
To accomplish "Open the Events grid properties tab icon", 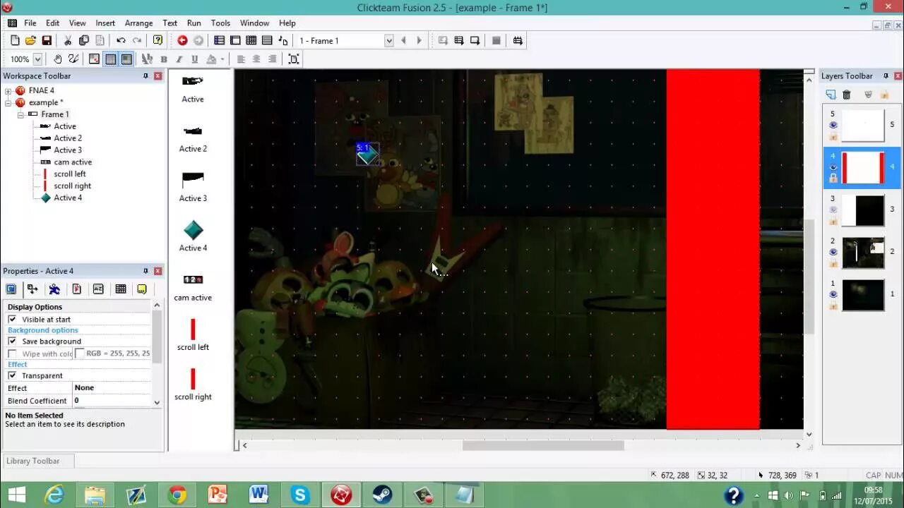I will click(120, 289).
